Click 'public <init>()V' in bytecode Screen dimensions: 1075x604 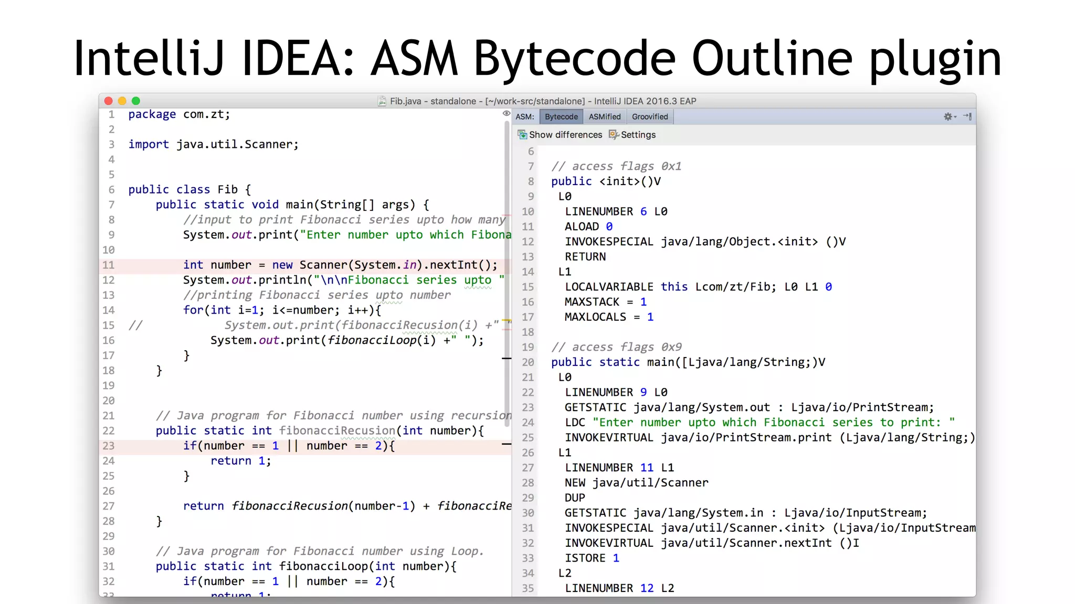[x=606, y=181]
